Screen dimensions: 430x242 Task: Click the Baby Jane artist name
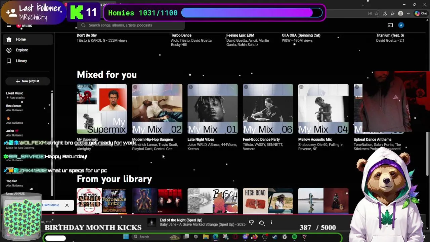point(168,225)
